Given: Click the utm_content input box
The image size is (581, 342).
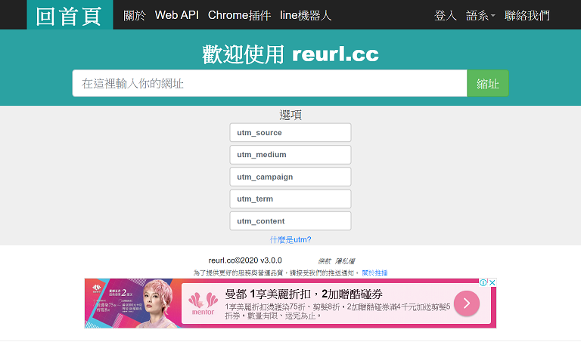Looking at the screenshot, I should pos(290,221).
